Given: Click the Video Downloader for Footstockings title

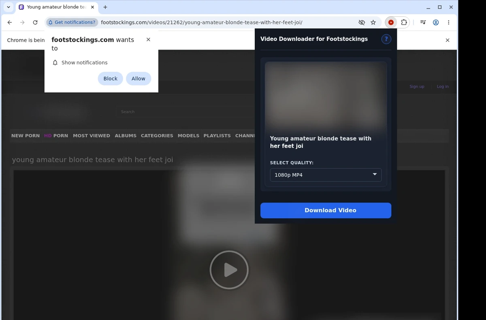Looking at the screenshot, I should (x=314, y=39).
